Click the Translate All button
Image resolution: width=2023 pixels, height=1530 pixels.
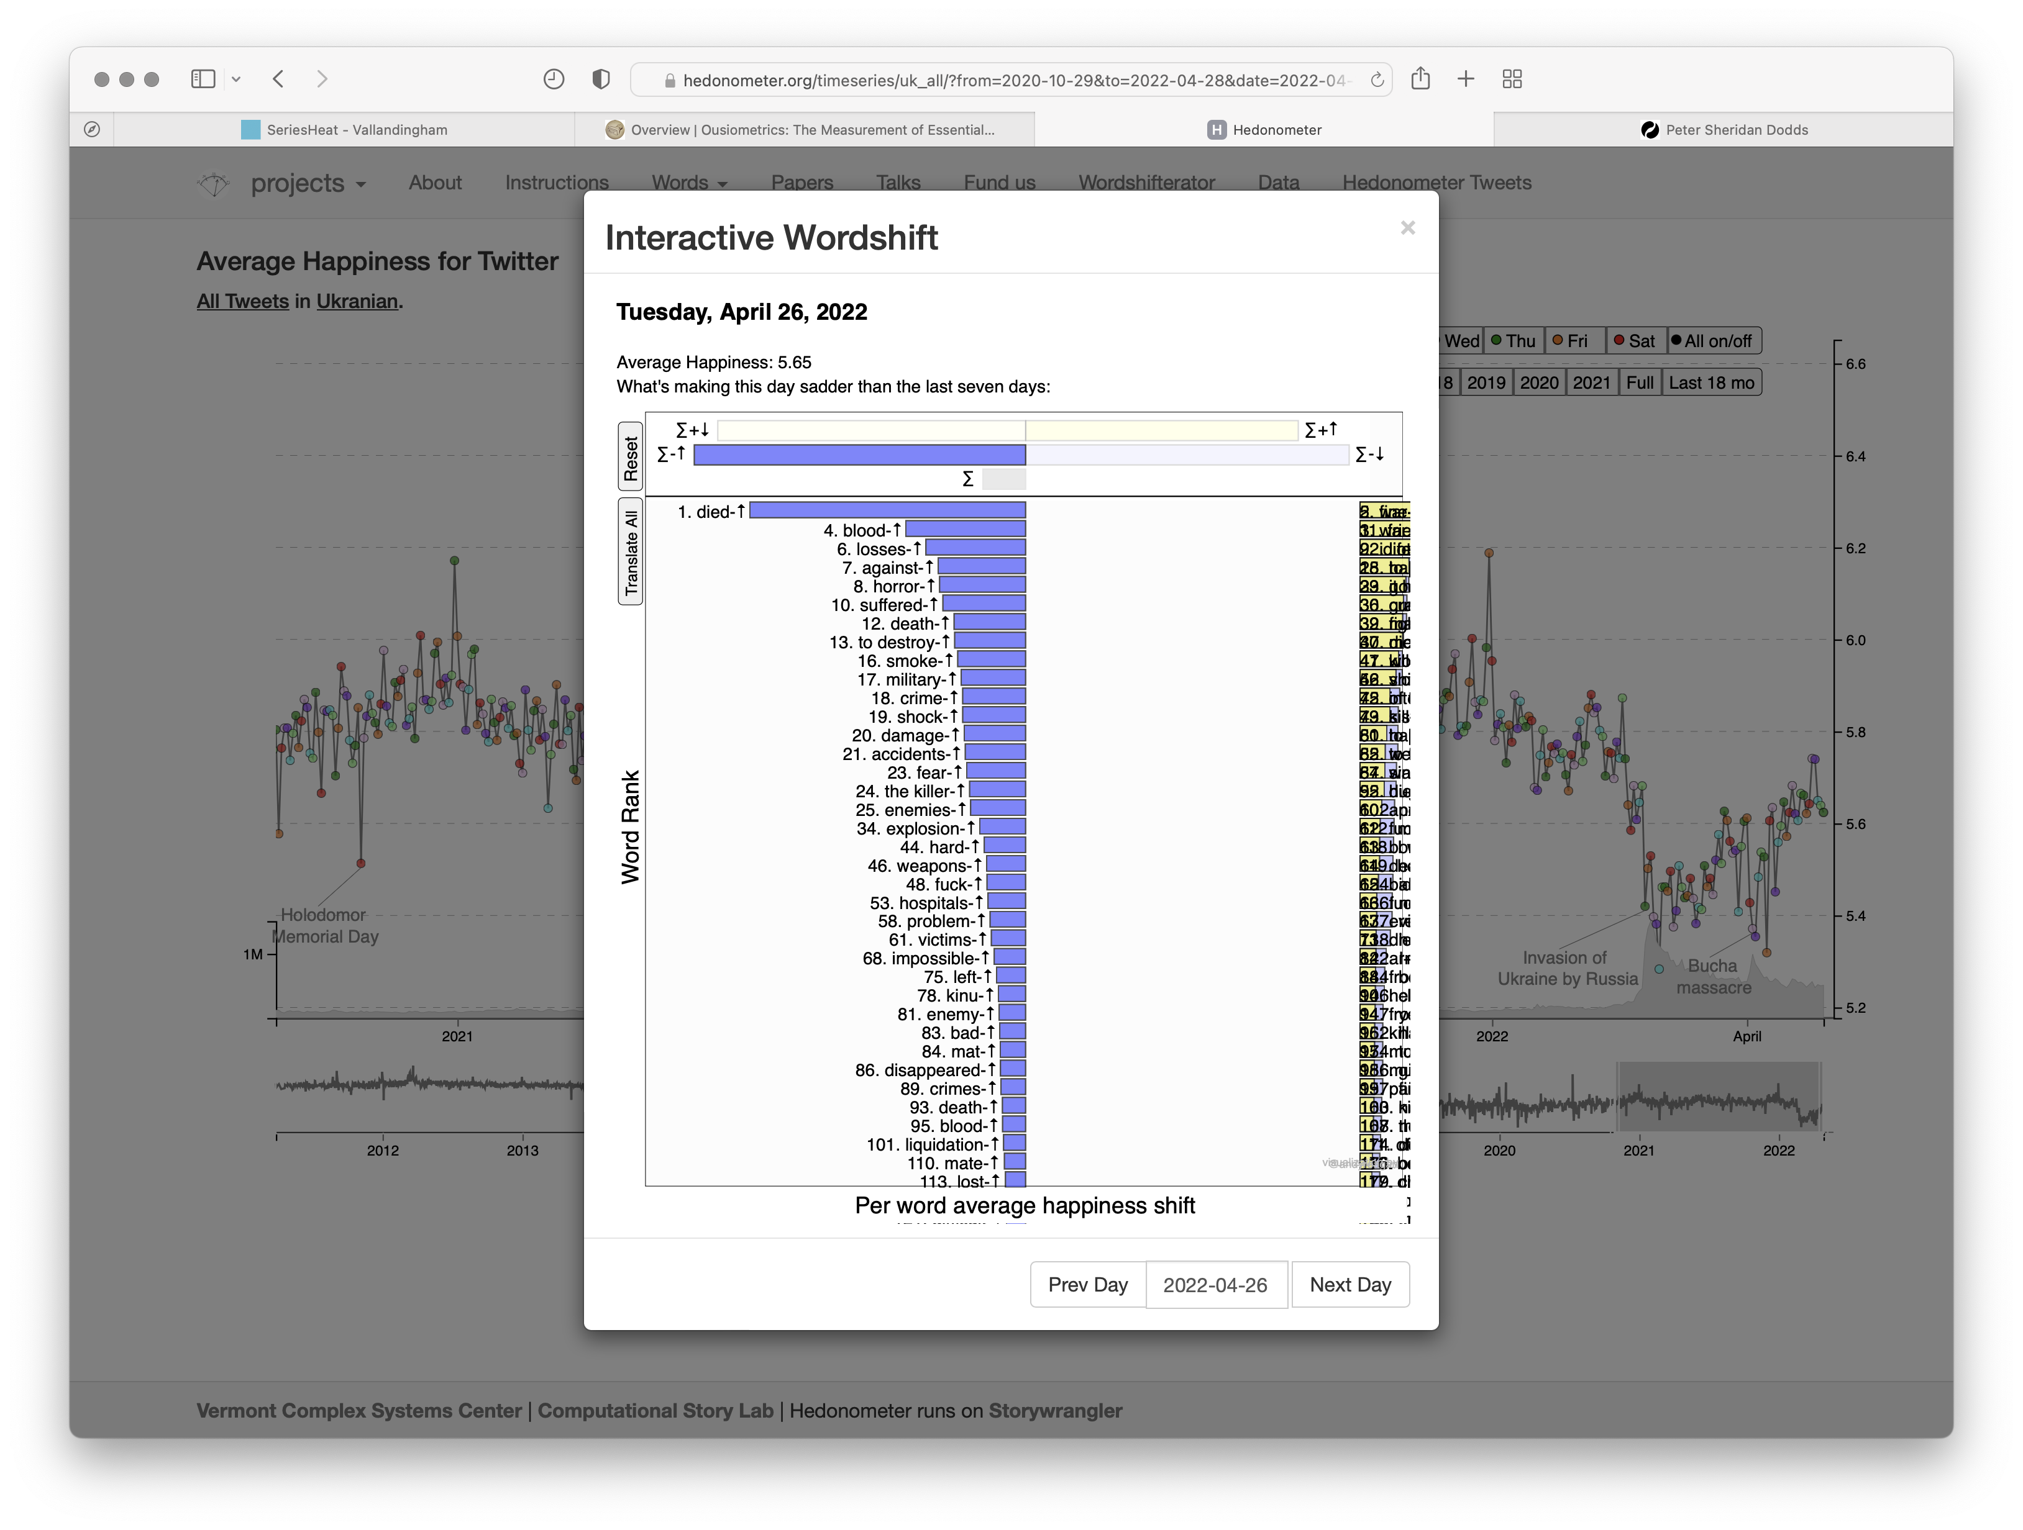point(631,552)
